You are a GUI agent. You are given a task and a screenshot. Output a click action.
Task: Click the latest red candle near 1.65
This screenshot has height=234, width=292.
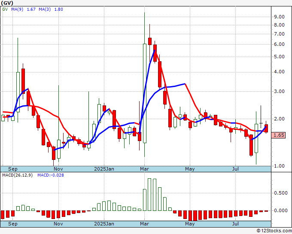(266, 128)
